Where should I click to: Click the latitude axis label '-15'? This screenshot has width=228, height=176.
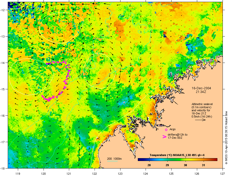(3, 89)
